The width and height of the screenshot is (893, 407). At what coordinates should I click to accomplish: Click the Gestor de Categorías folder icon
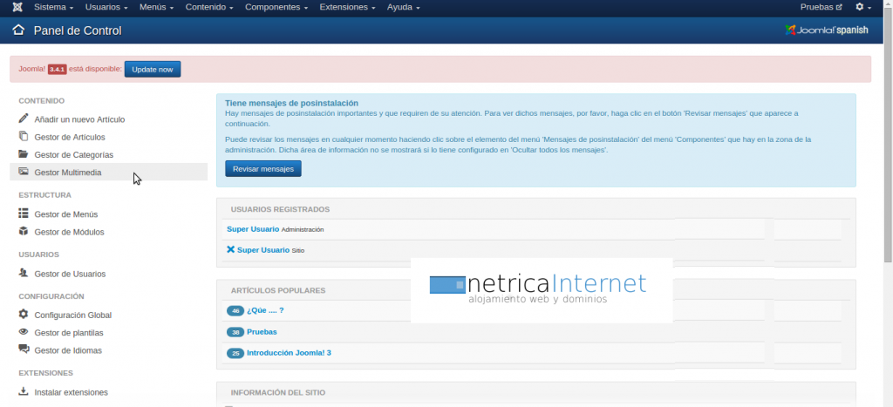tap(24, 154)
